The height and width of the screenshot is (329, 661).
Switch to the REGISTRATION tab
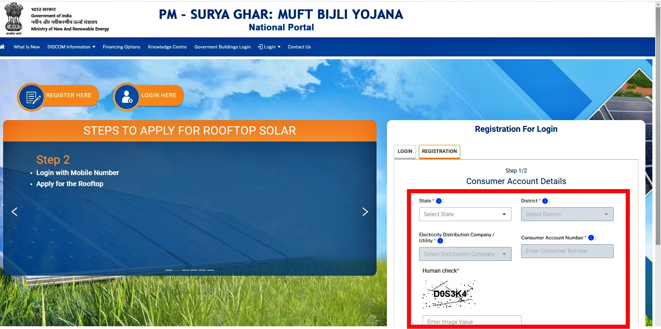pyautogui.click(x=440, y=152)
